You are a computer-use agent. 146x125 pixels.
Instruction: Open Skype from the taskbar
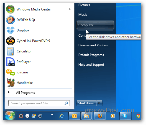coord(125,116)
